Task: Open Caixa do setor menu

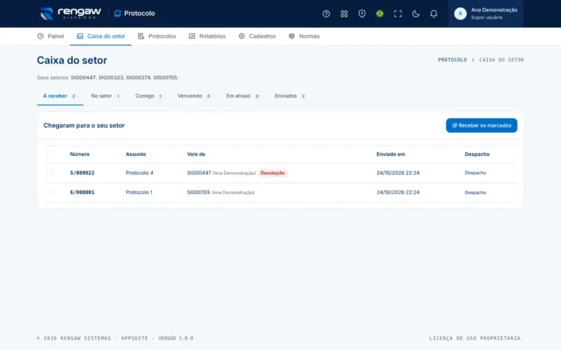Action: [101, 36]
